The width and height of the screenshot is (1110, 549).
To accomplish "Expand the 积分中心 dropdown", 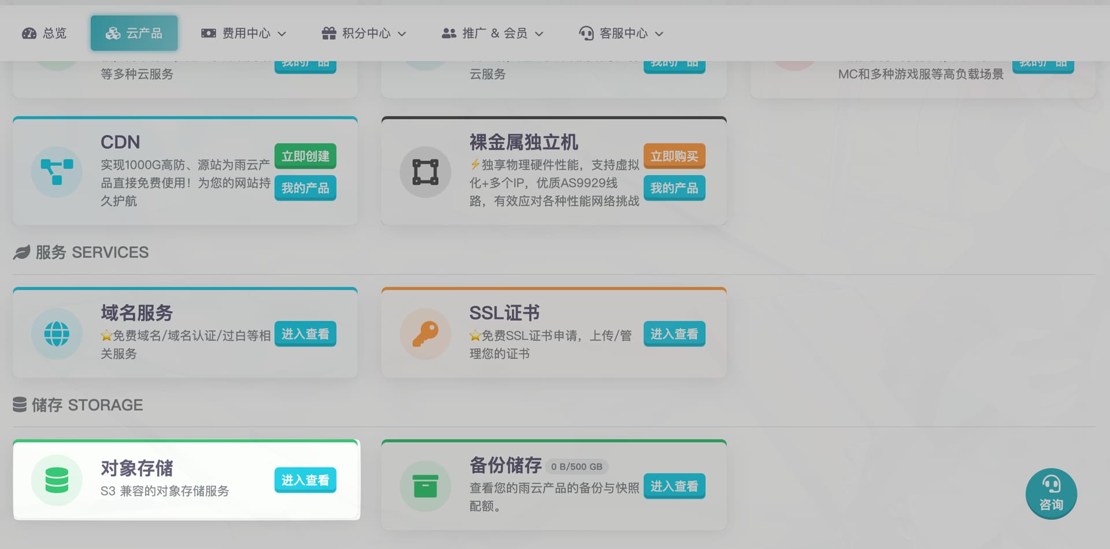I will click(363, 33).
